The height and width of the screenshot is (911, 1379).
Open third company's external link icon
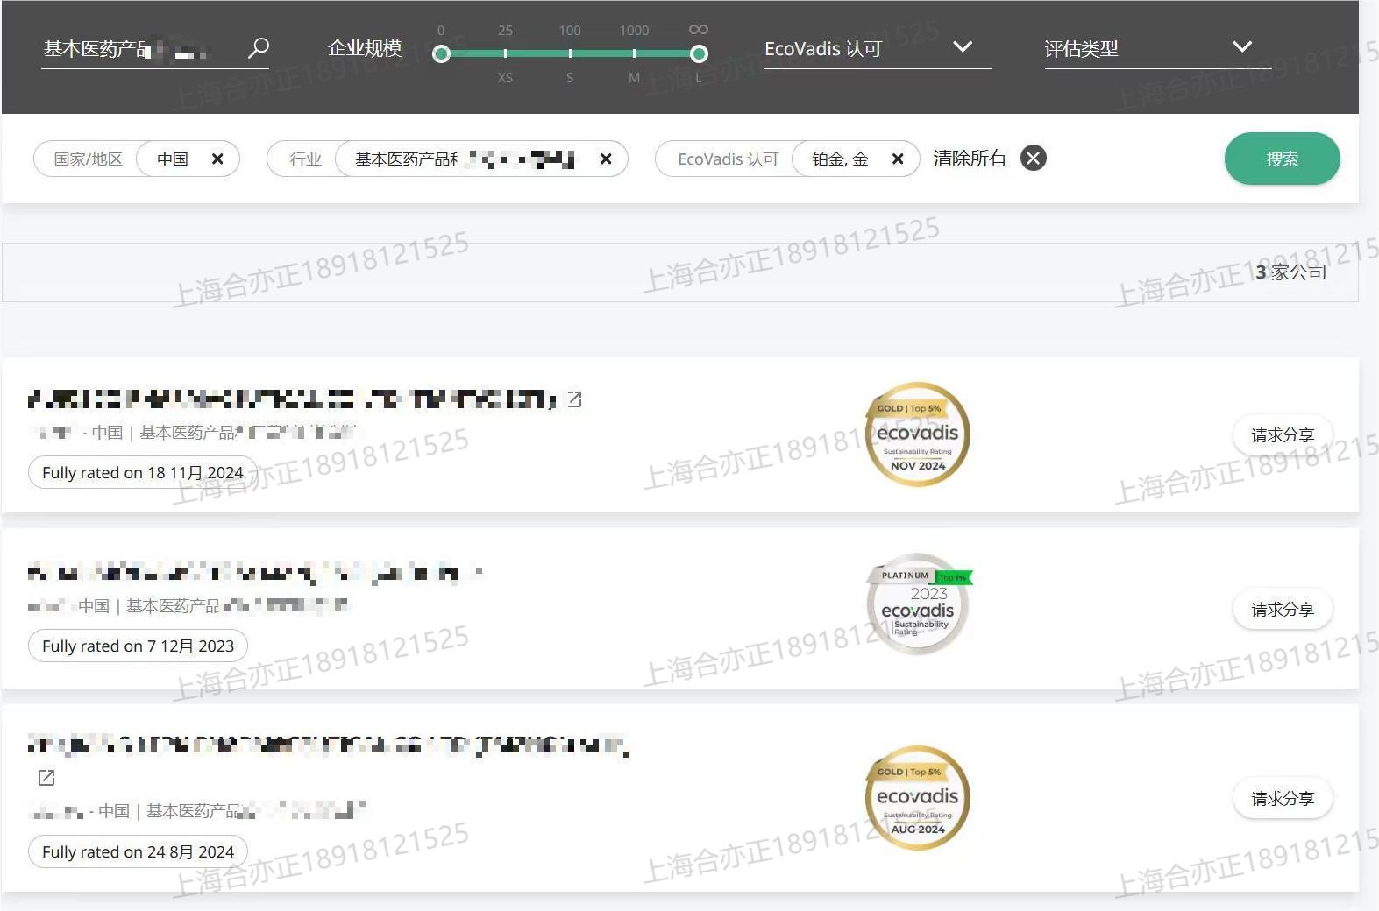[46, 778]
